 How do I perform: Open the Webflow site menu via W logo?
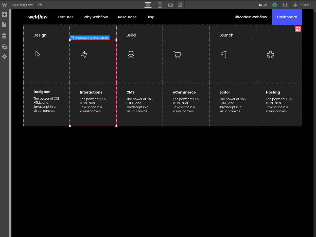coord(4,5)
